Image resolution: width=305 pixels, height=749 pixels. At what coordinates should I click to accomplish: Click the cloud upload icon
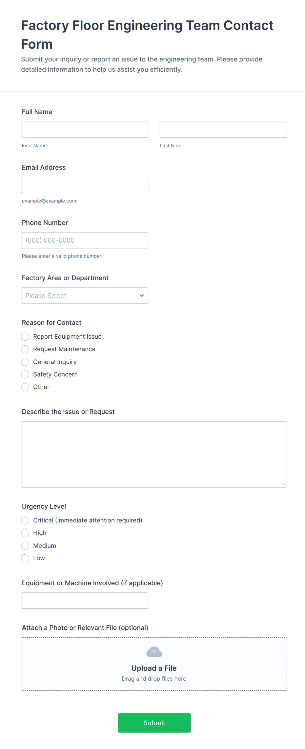[154, 652]
